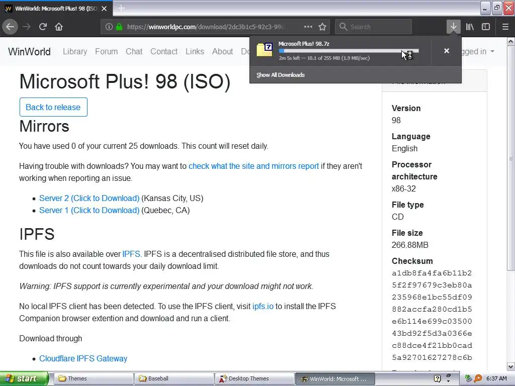Click Show All Downloads
Viewport: 515px width, 386px height.
[x=281, y=75]
